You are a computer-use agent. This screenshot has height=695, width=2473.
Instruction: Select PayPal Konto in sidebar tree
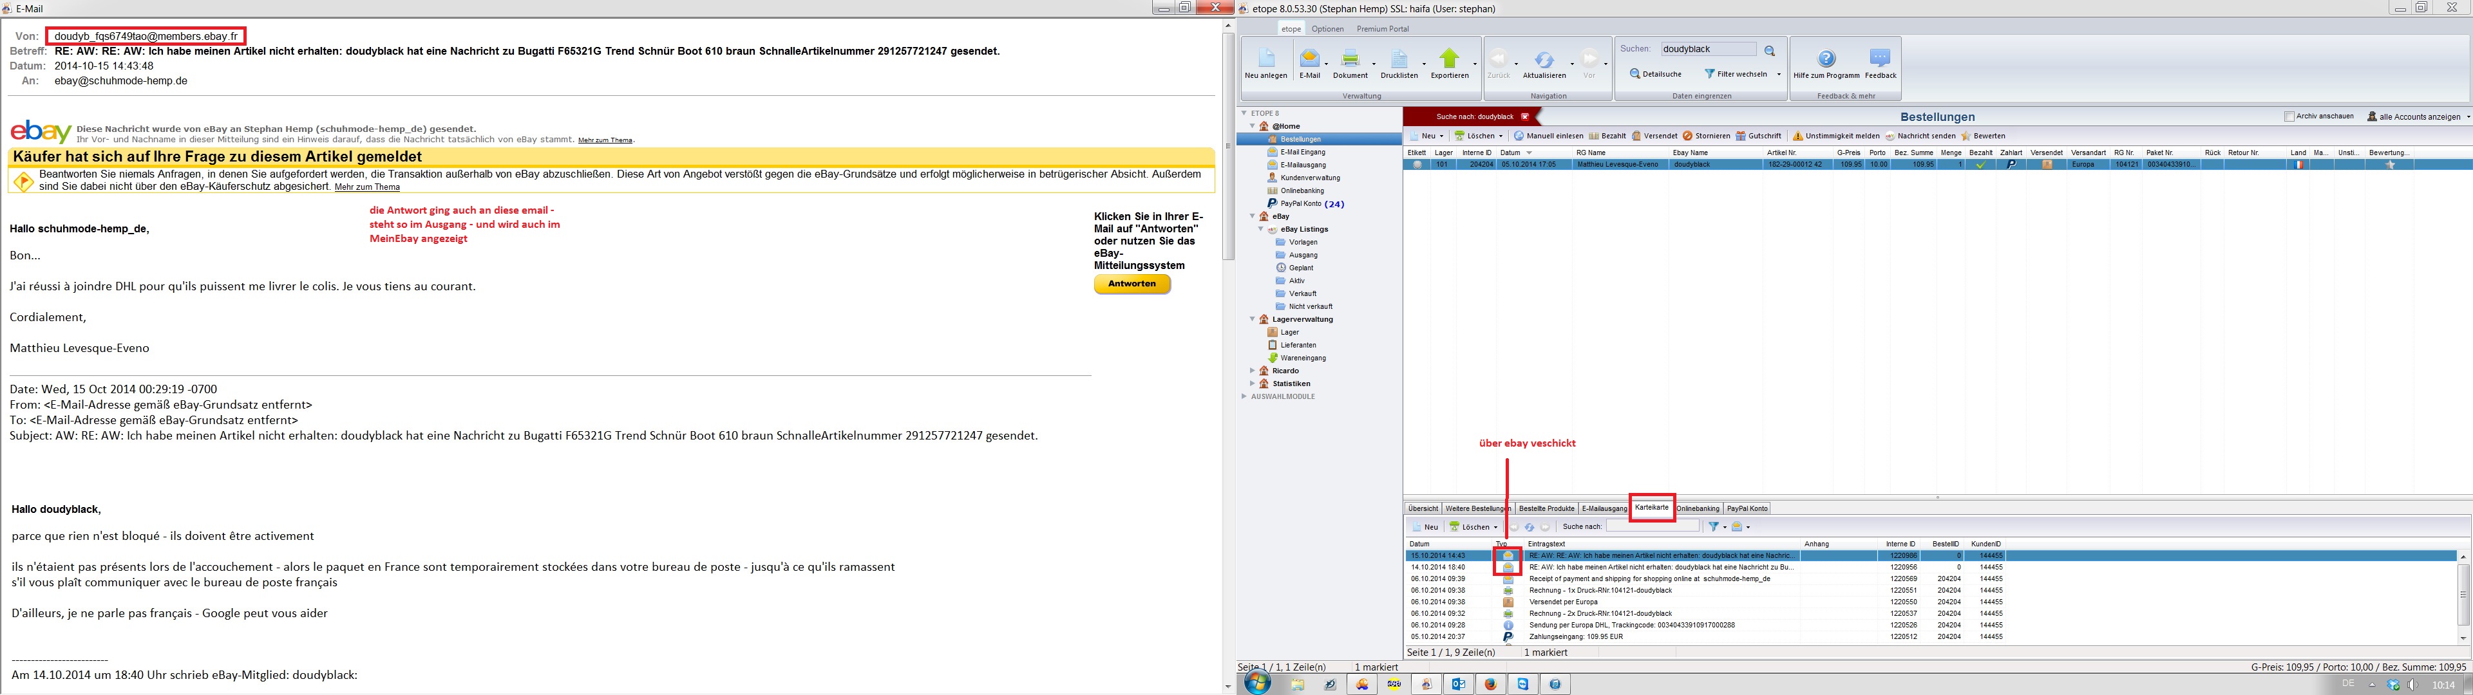[x=1301, y=203]
